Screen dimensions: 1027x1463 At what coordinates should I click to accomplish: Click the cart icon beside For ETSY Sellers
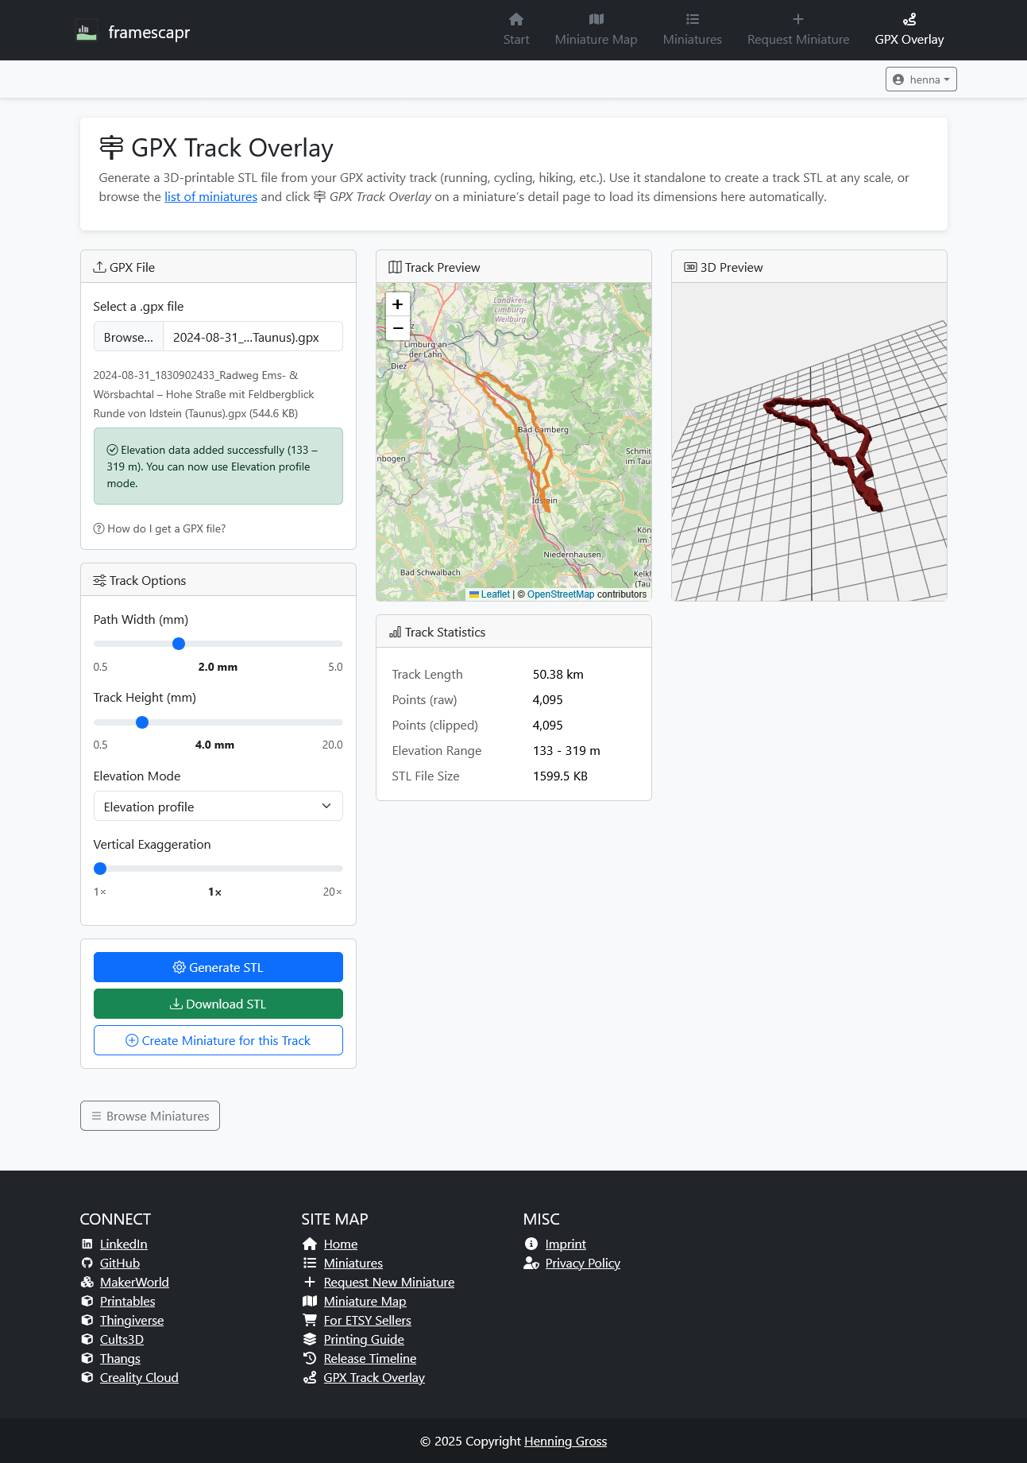tap(310, 1321)
